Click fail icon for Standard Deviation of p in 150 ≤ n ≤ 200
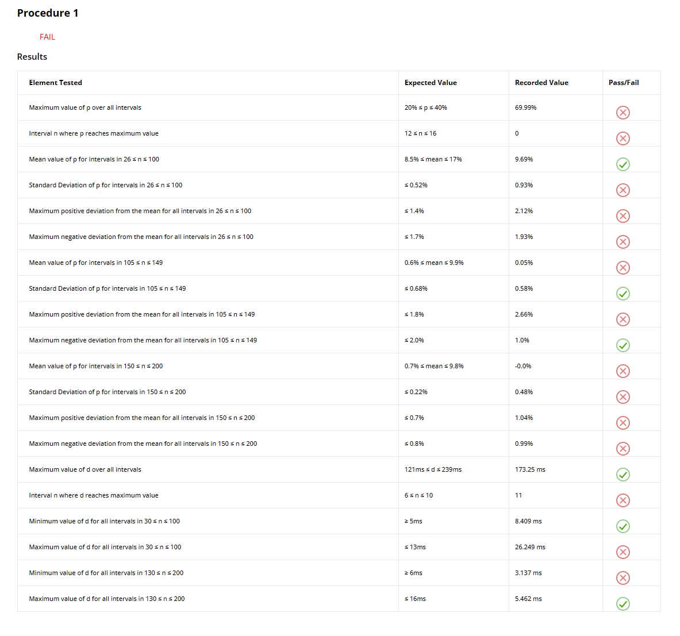This screenshot has width=680, height=636. coord(623,397)
